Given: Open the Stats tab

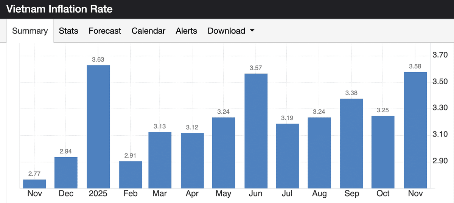Looking at the screenshot, I should pos(68,31).
